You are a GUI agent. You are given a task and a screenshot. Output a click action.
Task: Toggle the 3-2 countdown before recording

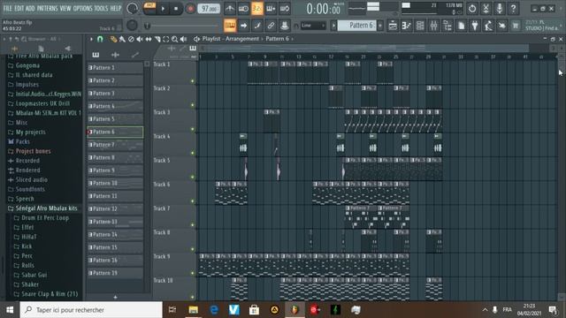(x=257, y=8)
